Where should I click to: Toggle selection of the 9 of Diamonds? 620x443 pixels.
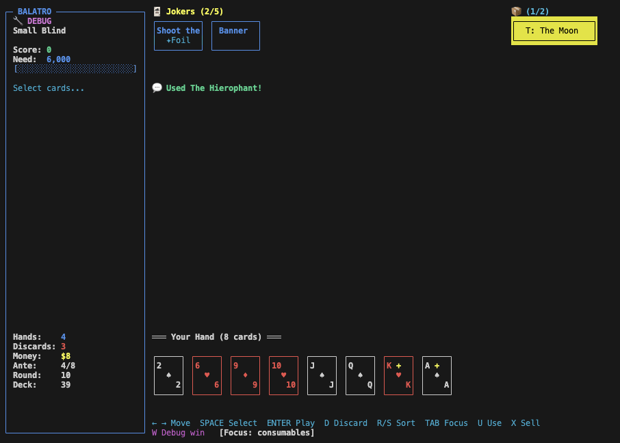coord(245,375)
